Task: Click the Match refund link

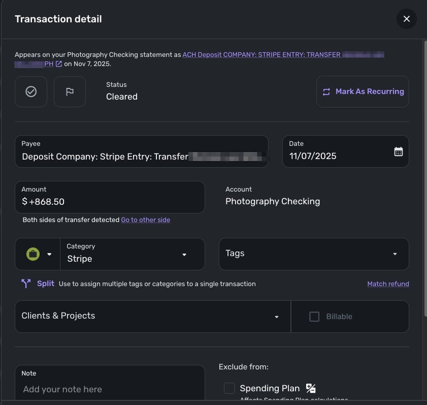Action: [388, 284]
